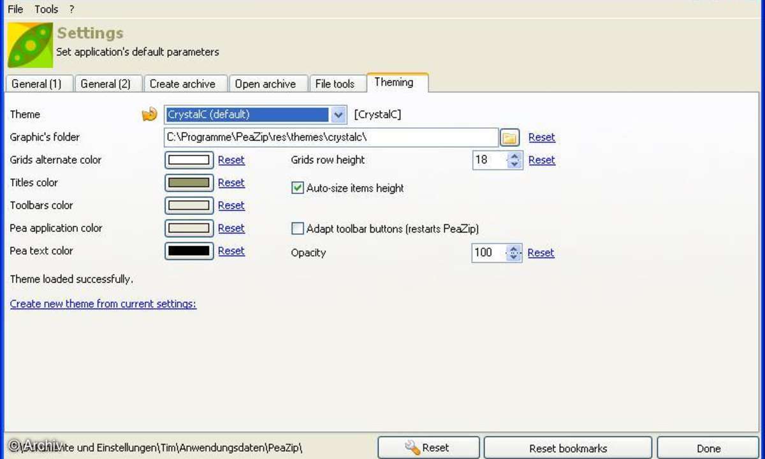765x459 pixels.
Task: Switch to the General (1) tab
Action: tap(37, 84)
